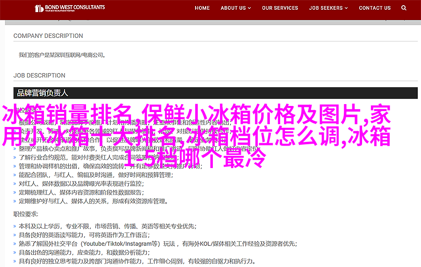Select the line starting 定期维护好与红人
Image resolution: width=421 pixels, height=267 pixels.
click(x=94, y=201)
